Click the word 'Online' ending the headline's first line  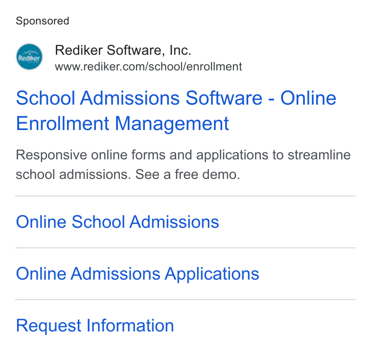308,98
